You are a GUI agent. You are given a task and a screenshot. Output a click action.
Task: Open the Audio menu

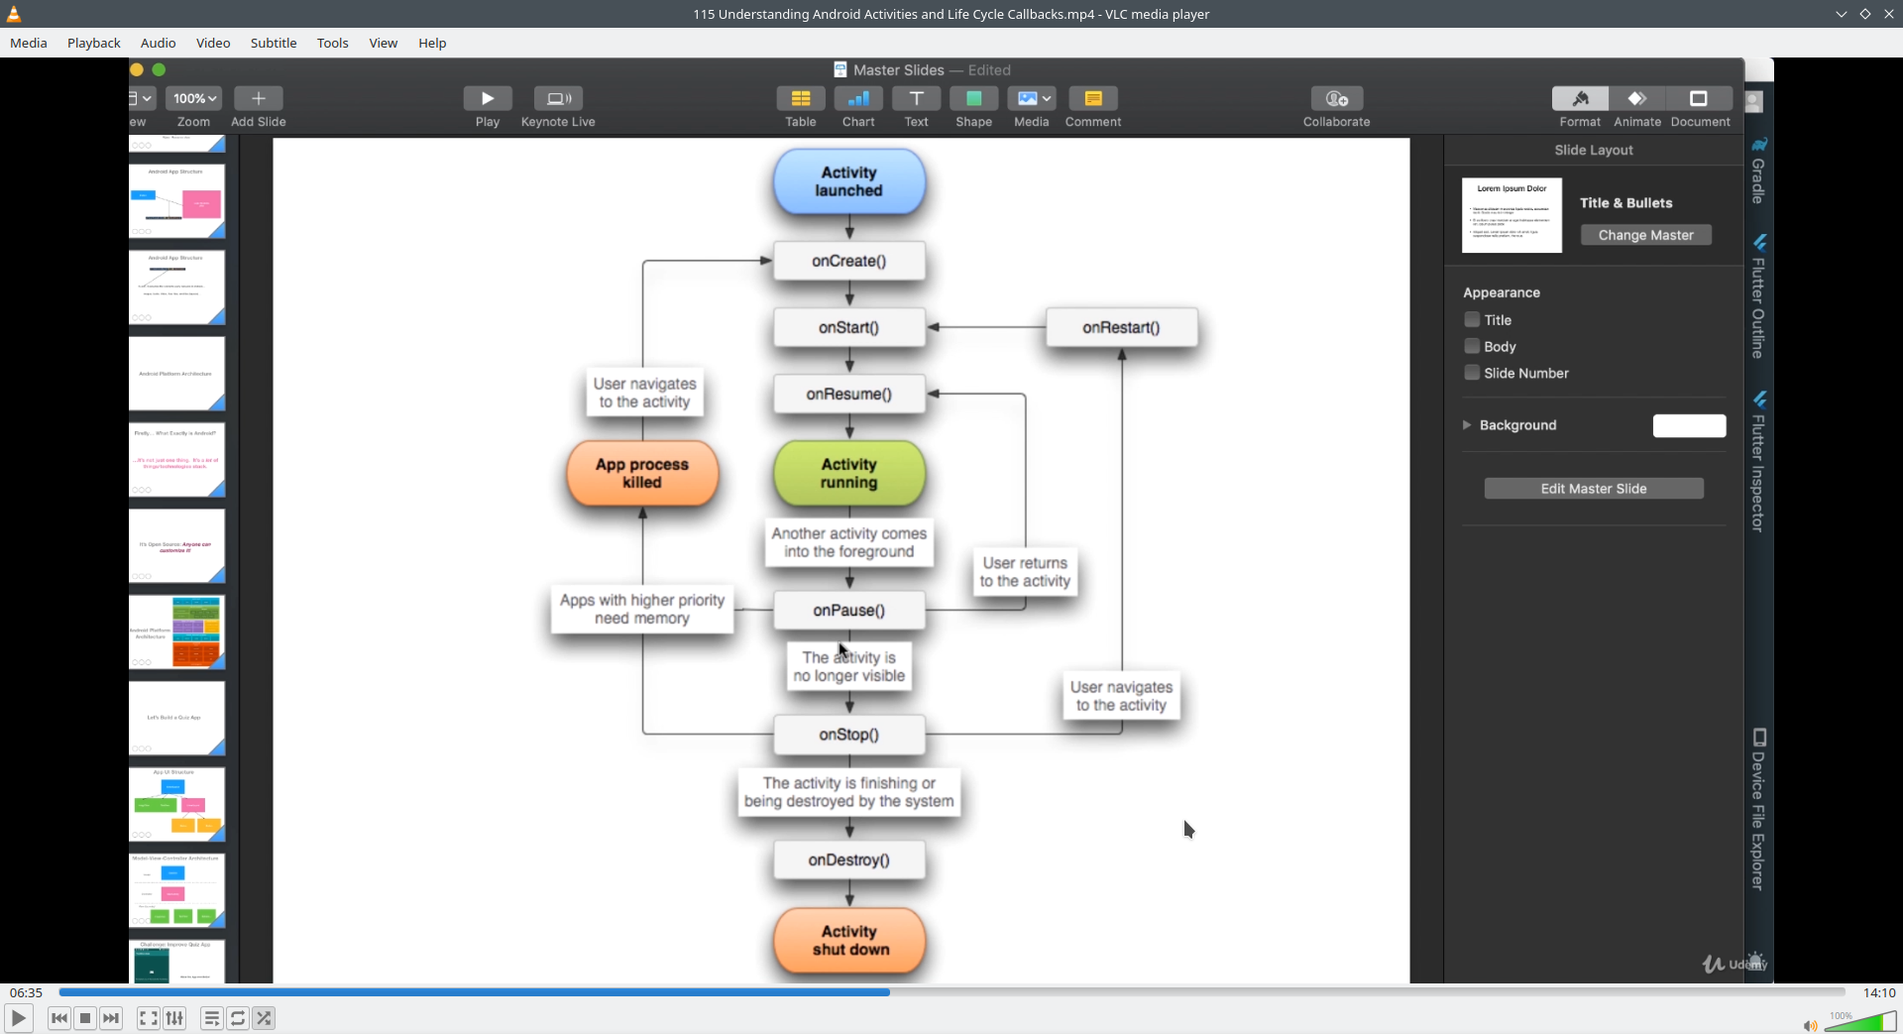click(159, 43)
